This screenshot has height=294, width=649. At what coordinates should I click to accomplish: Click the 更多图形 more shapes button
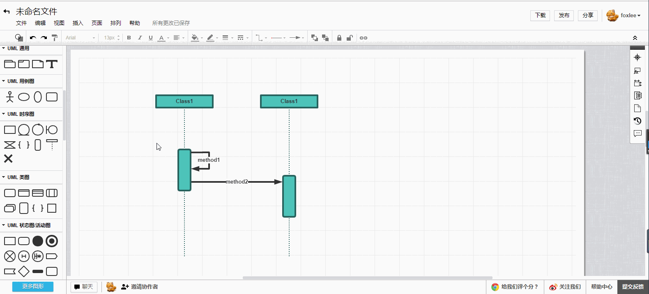coord(33,287)
